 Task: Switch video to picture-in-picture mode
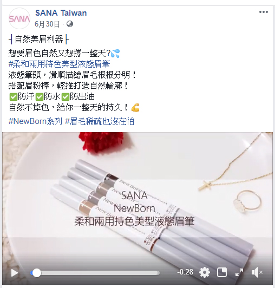coord(222,272)
